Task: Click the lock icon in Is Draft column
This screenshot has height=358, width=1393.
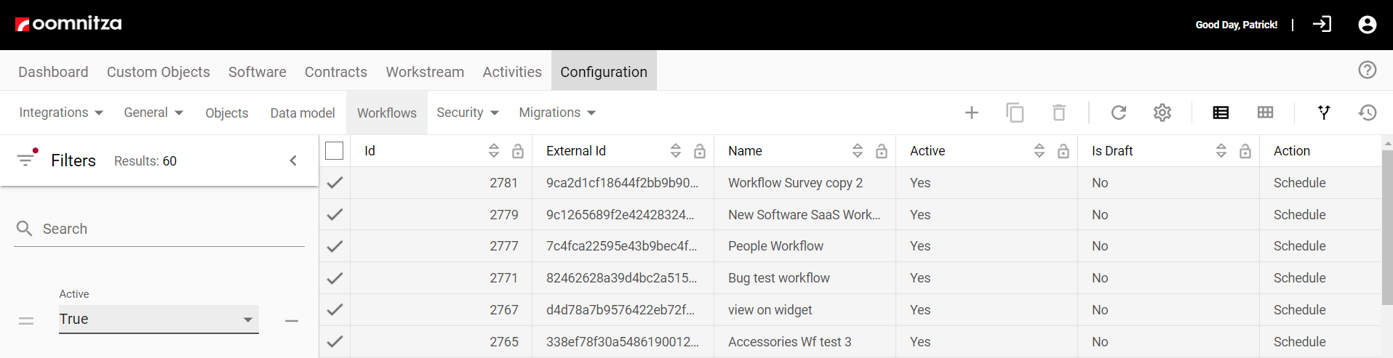Action: pyautogui.click(x=1245, y=151)
